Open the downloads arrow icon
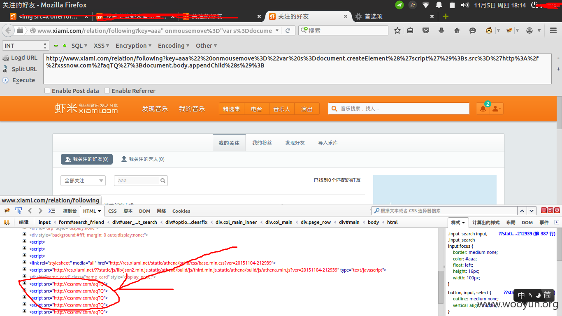 pos(441,30)
